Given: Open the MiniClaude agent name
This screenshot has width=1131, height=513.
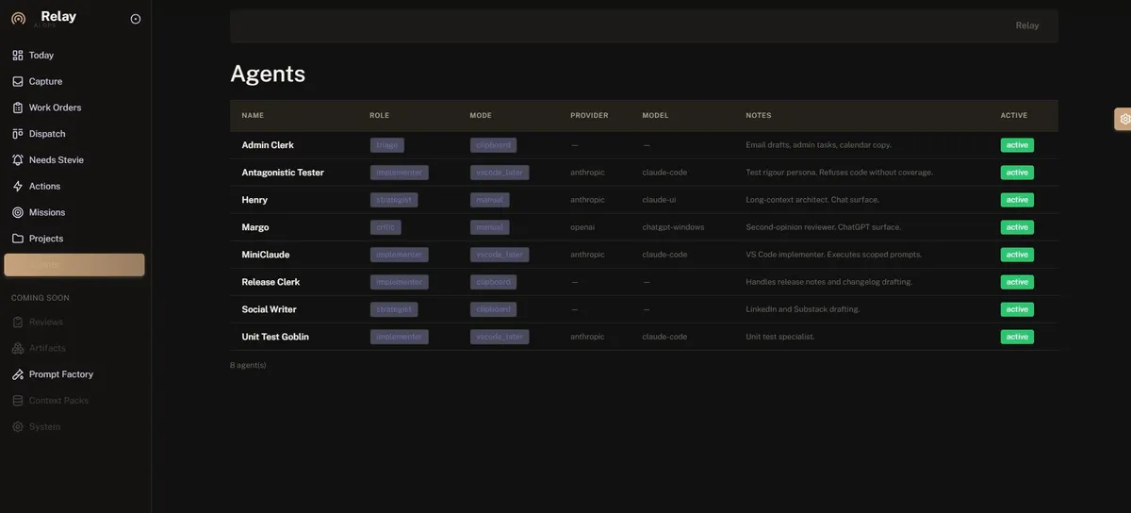Looking at the screenshot, I should [x=266, y=255].
